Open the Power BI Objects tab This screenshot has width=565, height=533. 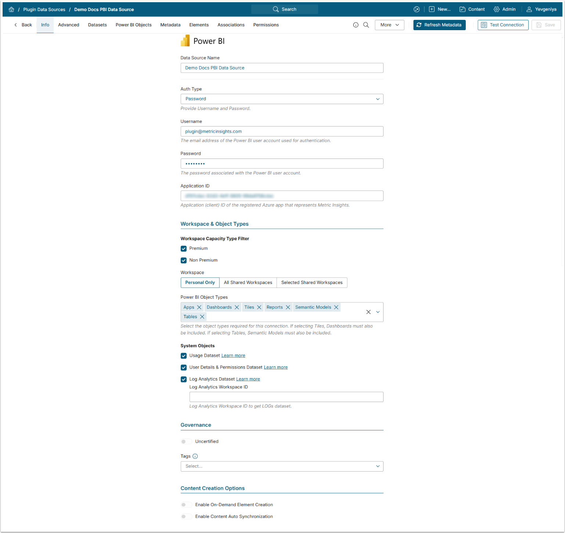pos(134,25)
